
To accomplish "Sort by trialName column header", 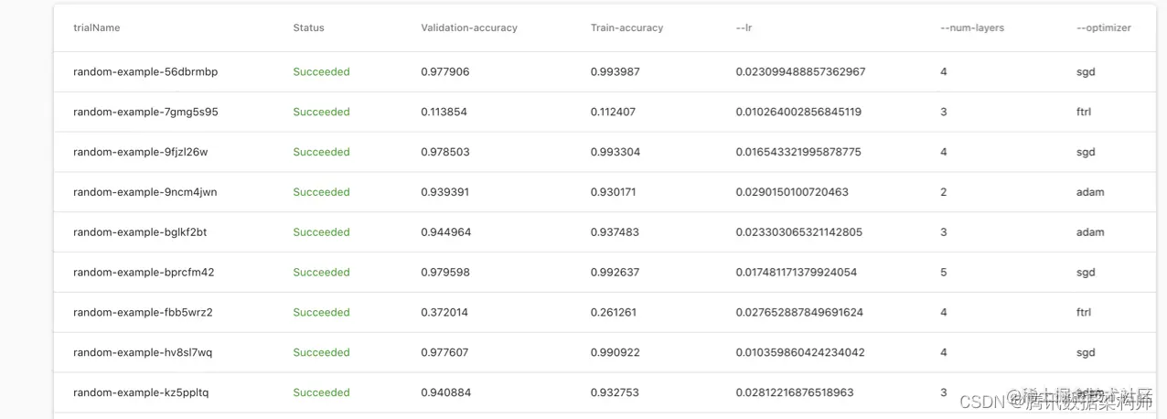I will click(x=96, y=28).
